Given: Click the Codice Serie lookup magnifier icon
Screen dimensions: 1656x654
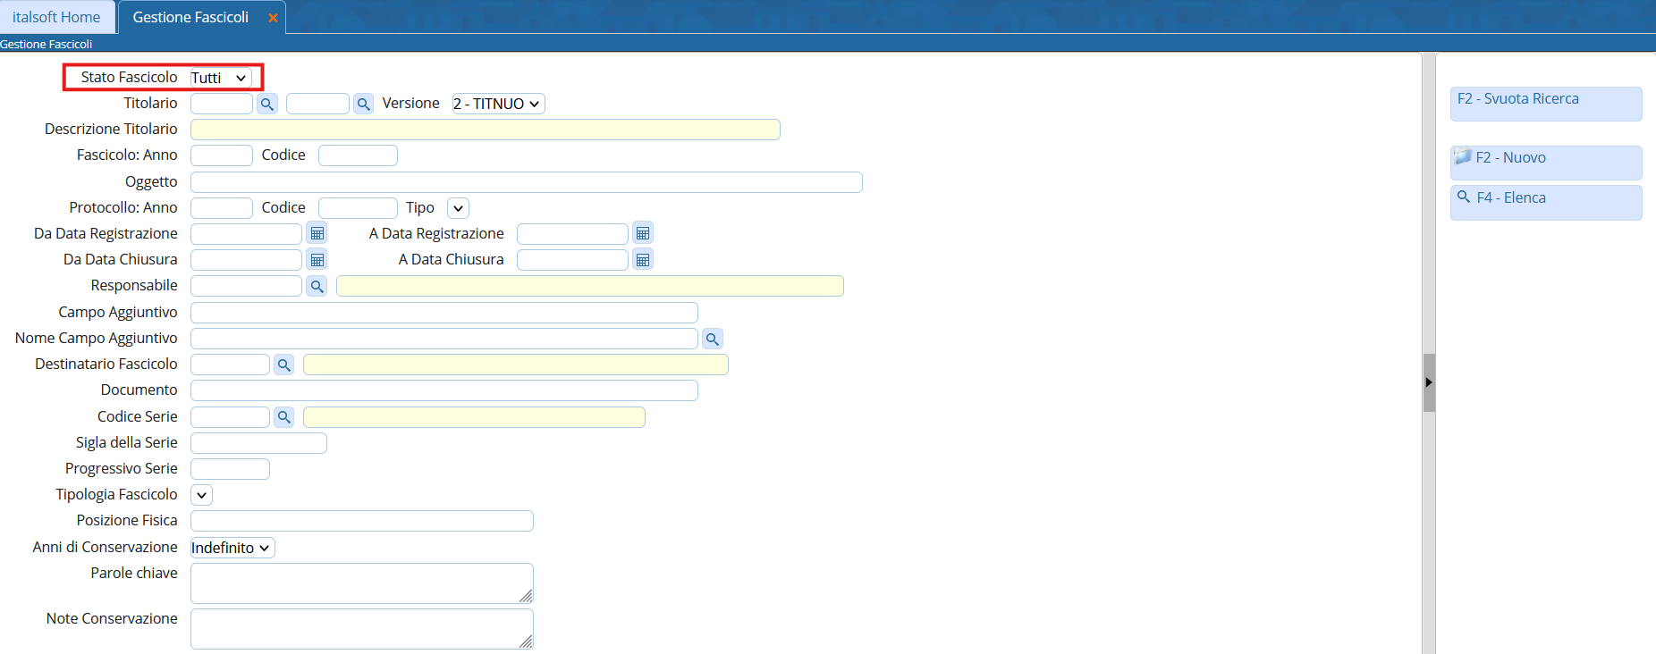Looking at the screenshot, I should pyautogui.click(x=283, y=417).
